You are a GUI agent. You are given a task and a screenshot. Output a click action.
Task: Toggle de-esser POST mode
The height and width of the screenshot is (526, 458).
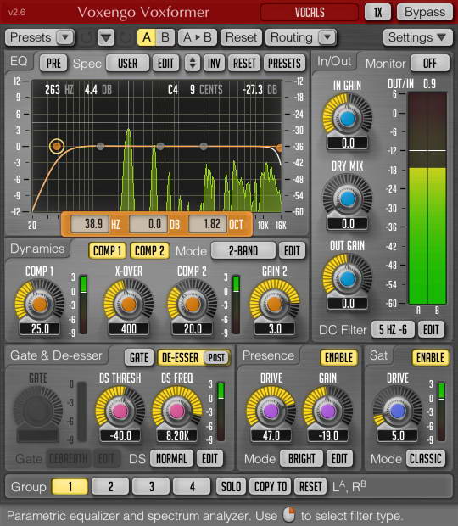[x=216, y=358]
